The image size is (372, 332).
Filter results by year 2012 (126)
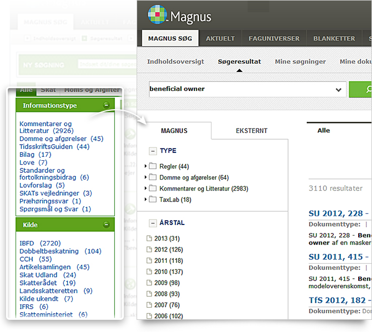point(169,249)
